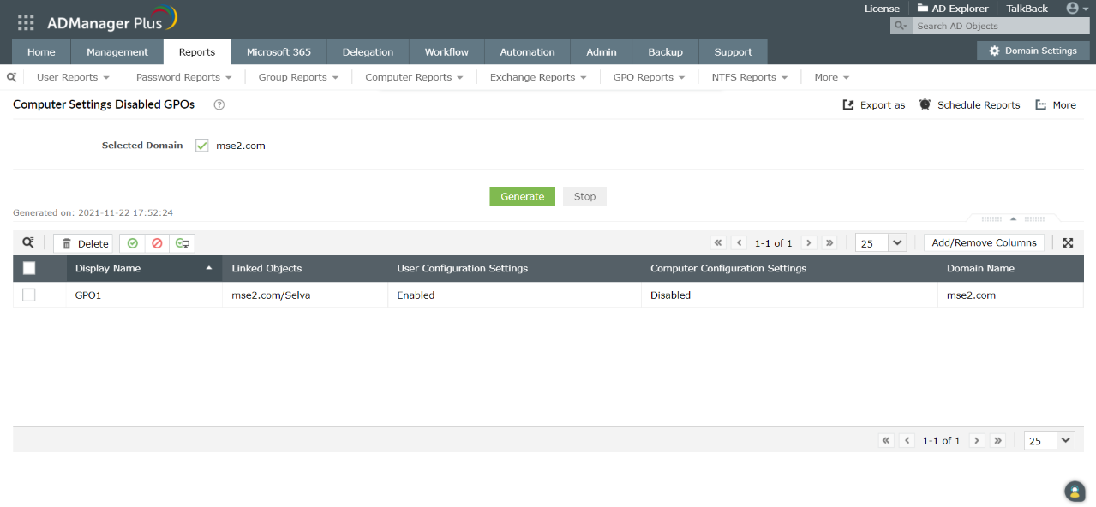Click the mse2.com/Selva linked object cell
The image size is (1096, 507).
pos(305,295)
